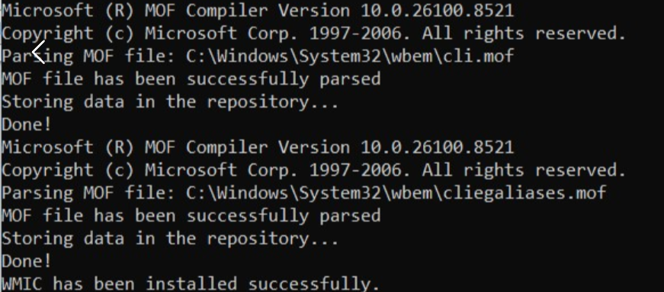Click the last 'Storing data in the repository' line
This screenshot has width=664, height=292.
tap(170, 239)
